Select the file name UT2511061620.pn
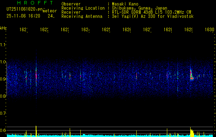This screenshot has width=216, height=137. [25, 9]
